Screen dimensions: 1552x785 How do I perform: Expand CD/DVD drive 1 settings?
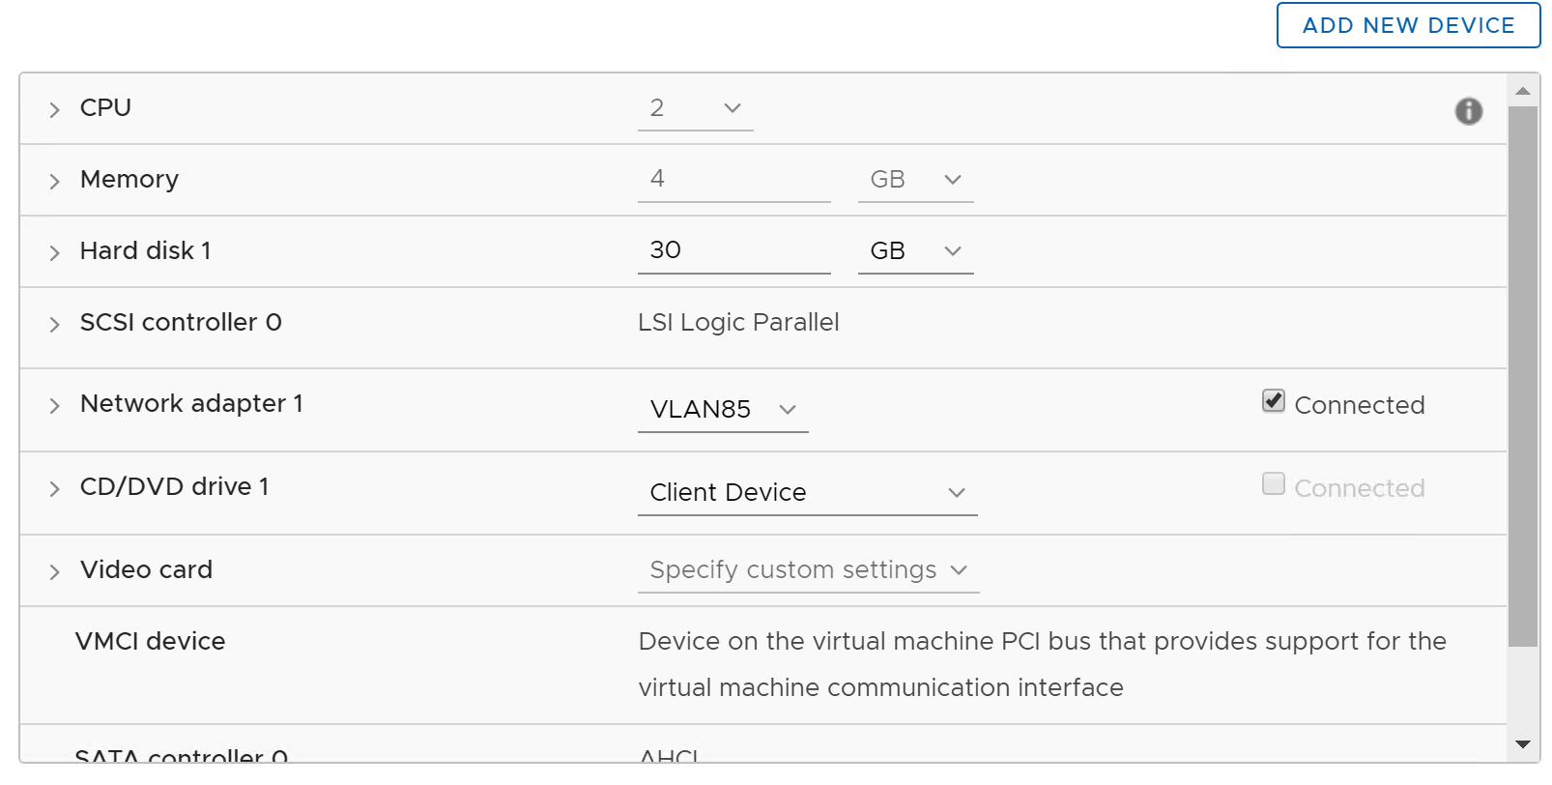(54, 488)
